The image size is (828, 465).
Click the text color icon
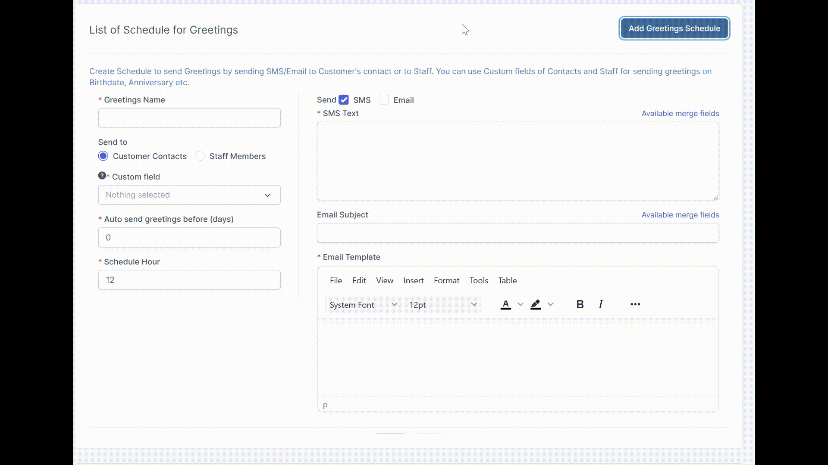click(x=506, y=304)
